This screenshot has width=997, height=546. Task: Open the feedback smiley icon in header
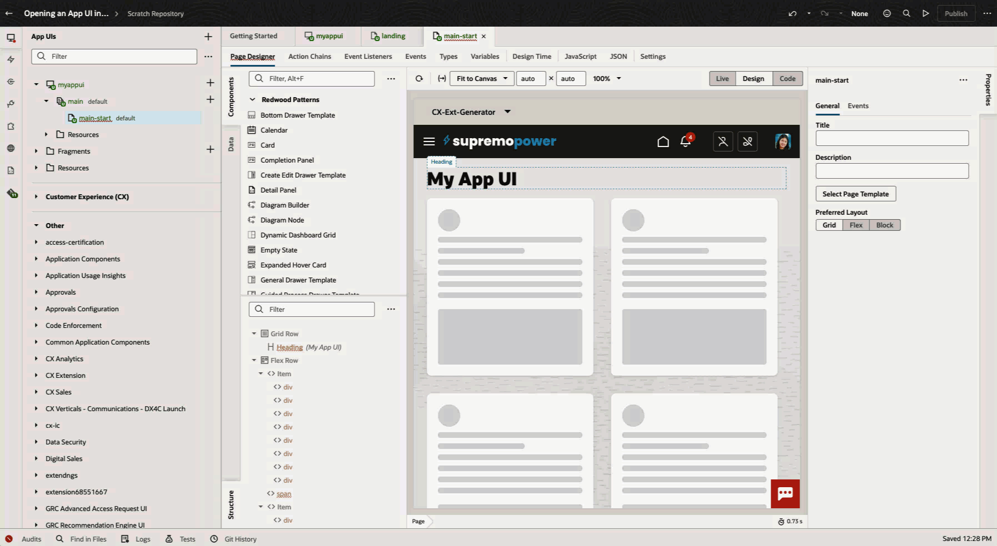tap(887, 13)
